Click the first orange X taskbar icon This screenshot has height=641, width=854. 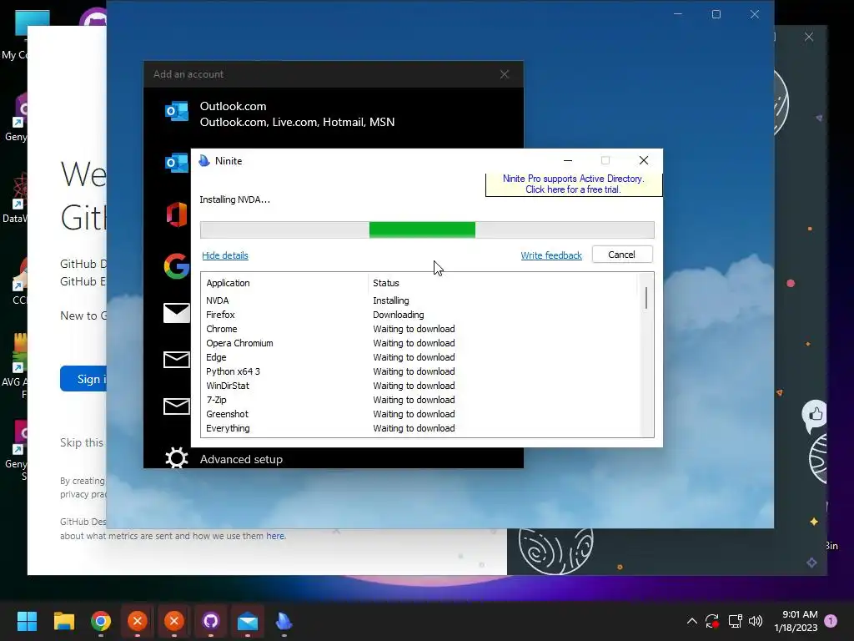[138, 621]
